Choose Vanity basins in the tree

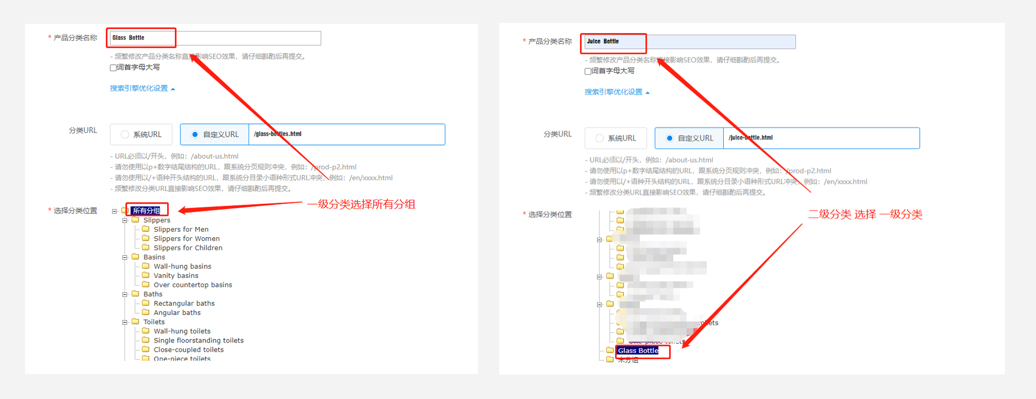click(x=176, y=275)
